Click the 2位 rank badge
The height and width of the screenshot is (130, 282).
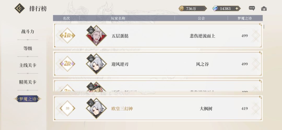(x=67, y=64)
